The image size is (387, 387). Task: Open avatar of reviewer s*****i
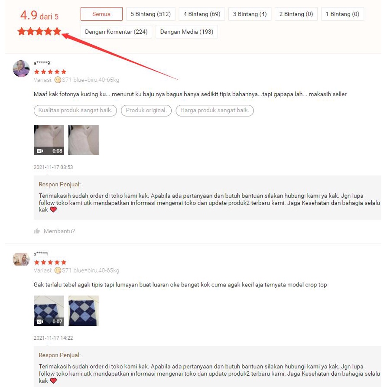point(21,259)
